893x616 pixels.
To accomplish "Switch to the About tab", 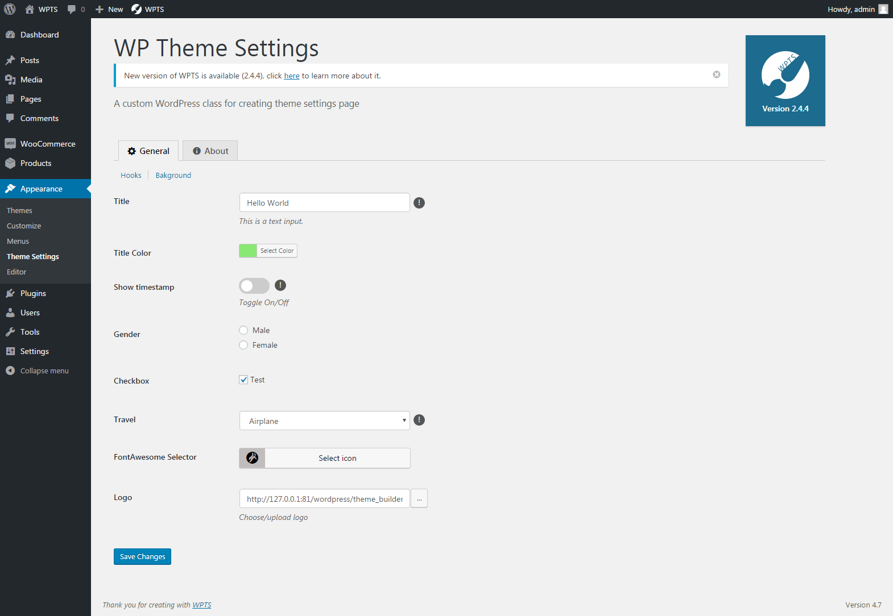I will point(210,151).
